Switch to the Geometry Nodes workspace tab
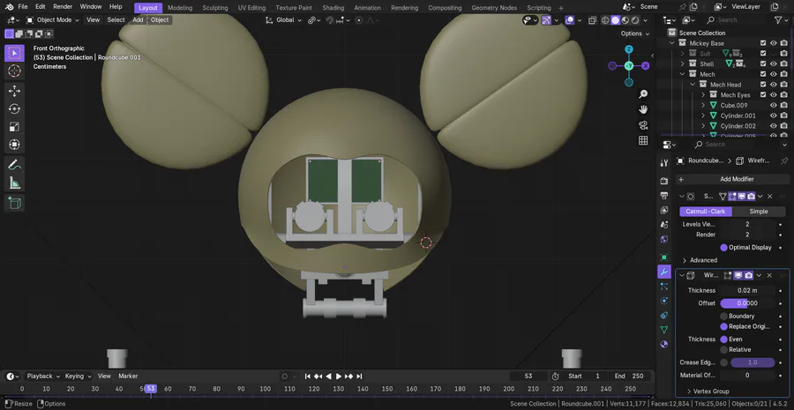Screen dimensions: 794x410 point(494,8)
